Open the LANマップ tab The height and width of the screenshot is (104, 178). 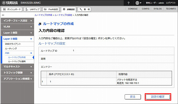click(32, 9)
